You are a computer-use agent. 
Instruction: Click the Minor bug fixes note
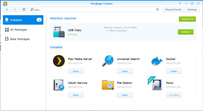[x=117, y=31]
